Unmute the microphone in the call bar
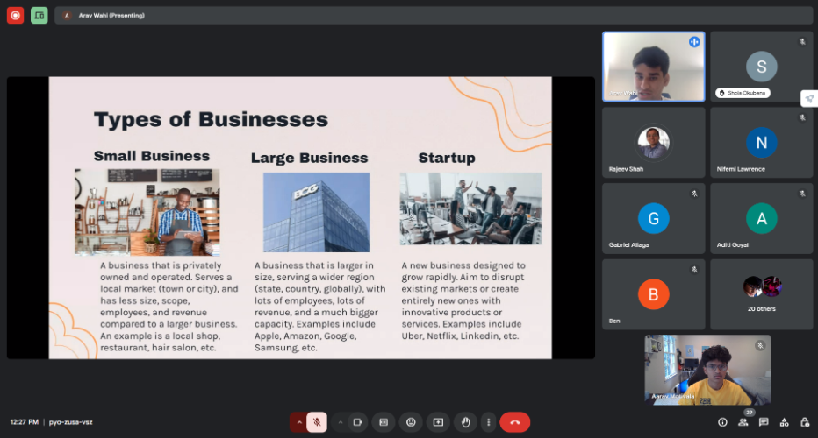The height and width of the screenshot is (438, 818). pos(317,422)
